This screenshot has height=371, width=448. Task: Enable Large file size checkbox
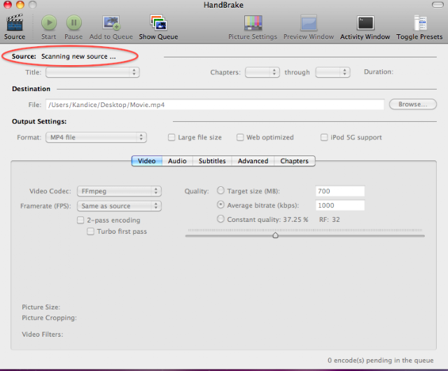[171, 137]
